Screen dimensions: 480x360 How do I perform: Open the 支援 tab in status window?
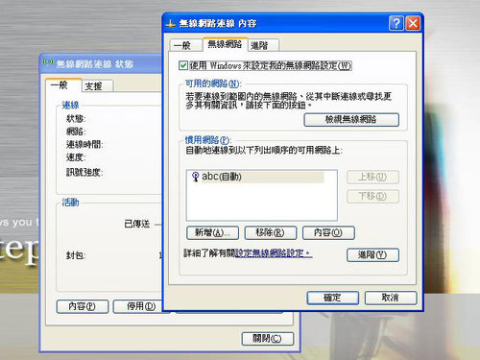coord(97,86)
